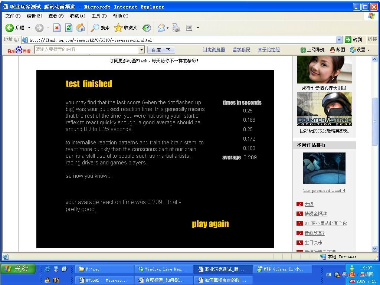The image size is (380, 285).
Task: Go to the Home page icon
Action: pos(80,28)
